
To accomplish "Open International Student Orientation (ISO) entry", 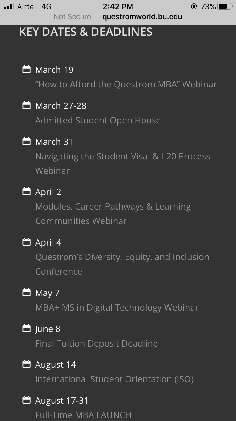I will click(x=114, y=379).
